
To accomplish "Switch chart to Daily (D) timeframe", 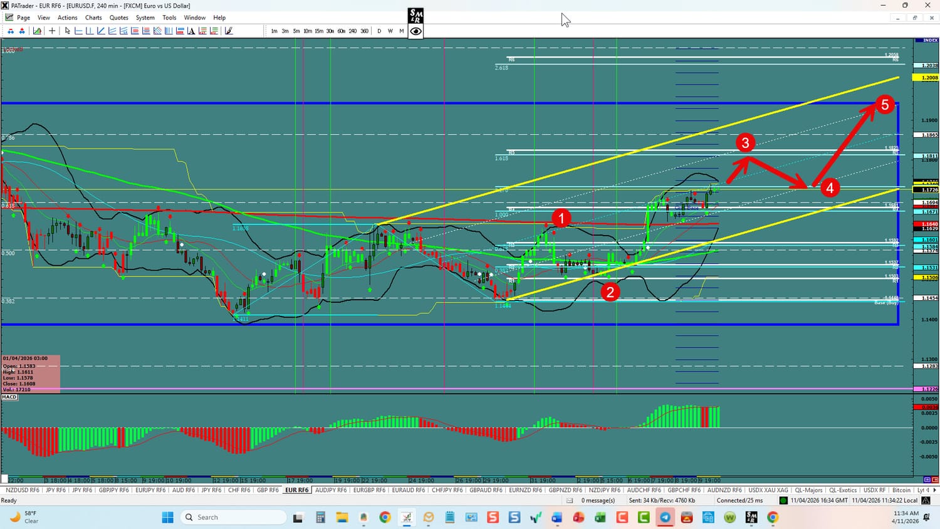I will (x=379, y=31).
